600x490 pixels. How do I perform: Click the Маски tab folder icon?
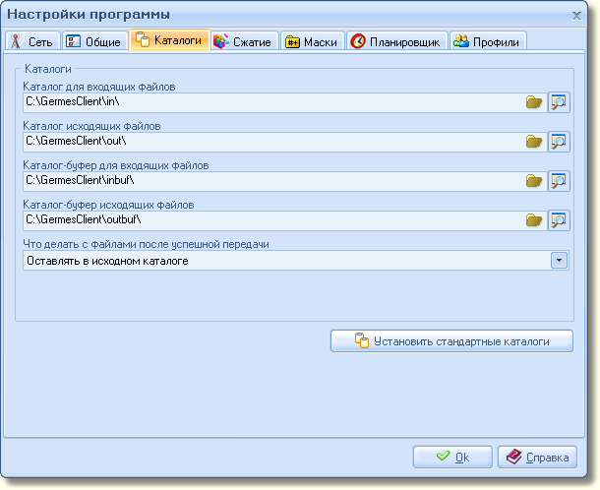[292, 41]
